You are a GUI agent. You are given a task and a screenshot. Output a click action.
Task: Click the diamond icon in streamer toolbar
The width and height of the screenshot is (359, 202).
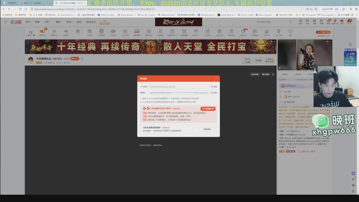[196, 32]
